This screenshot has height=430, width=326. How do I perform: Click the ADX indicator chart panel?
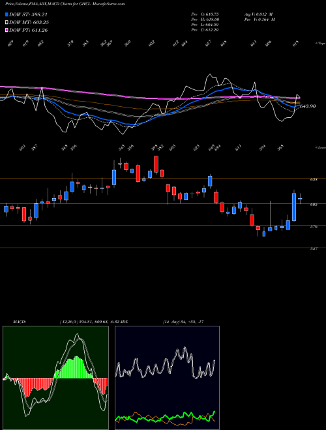167,378
